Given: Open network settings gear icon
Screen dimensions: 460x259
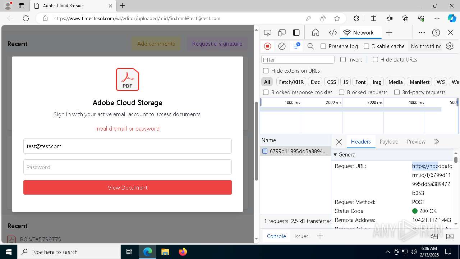Looking at the screenshot, I should 450,46.
